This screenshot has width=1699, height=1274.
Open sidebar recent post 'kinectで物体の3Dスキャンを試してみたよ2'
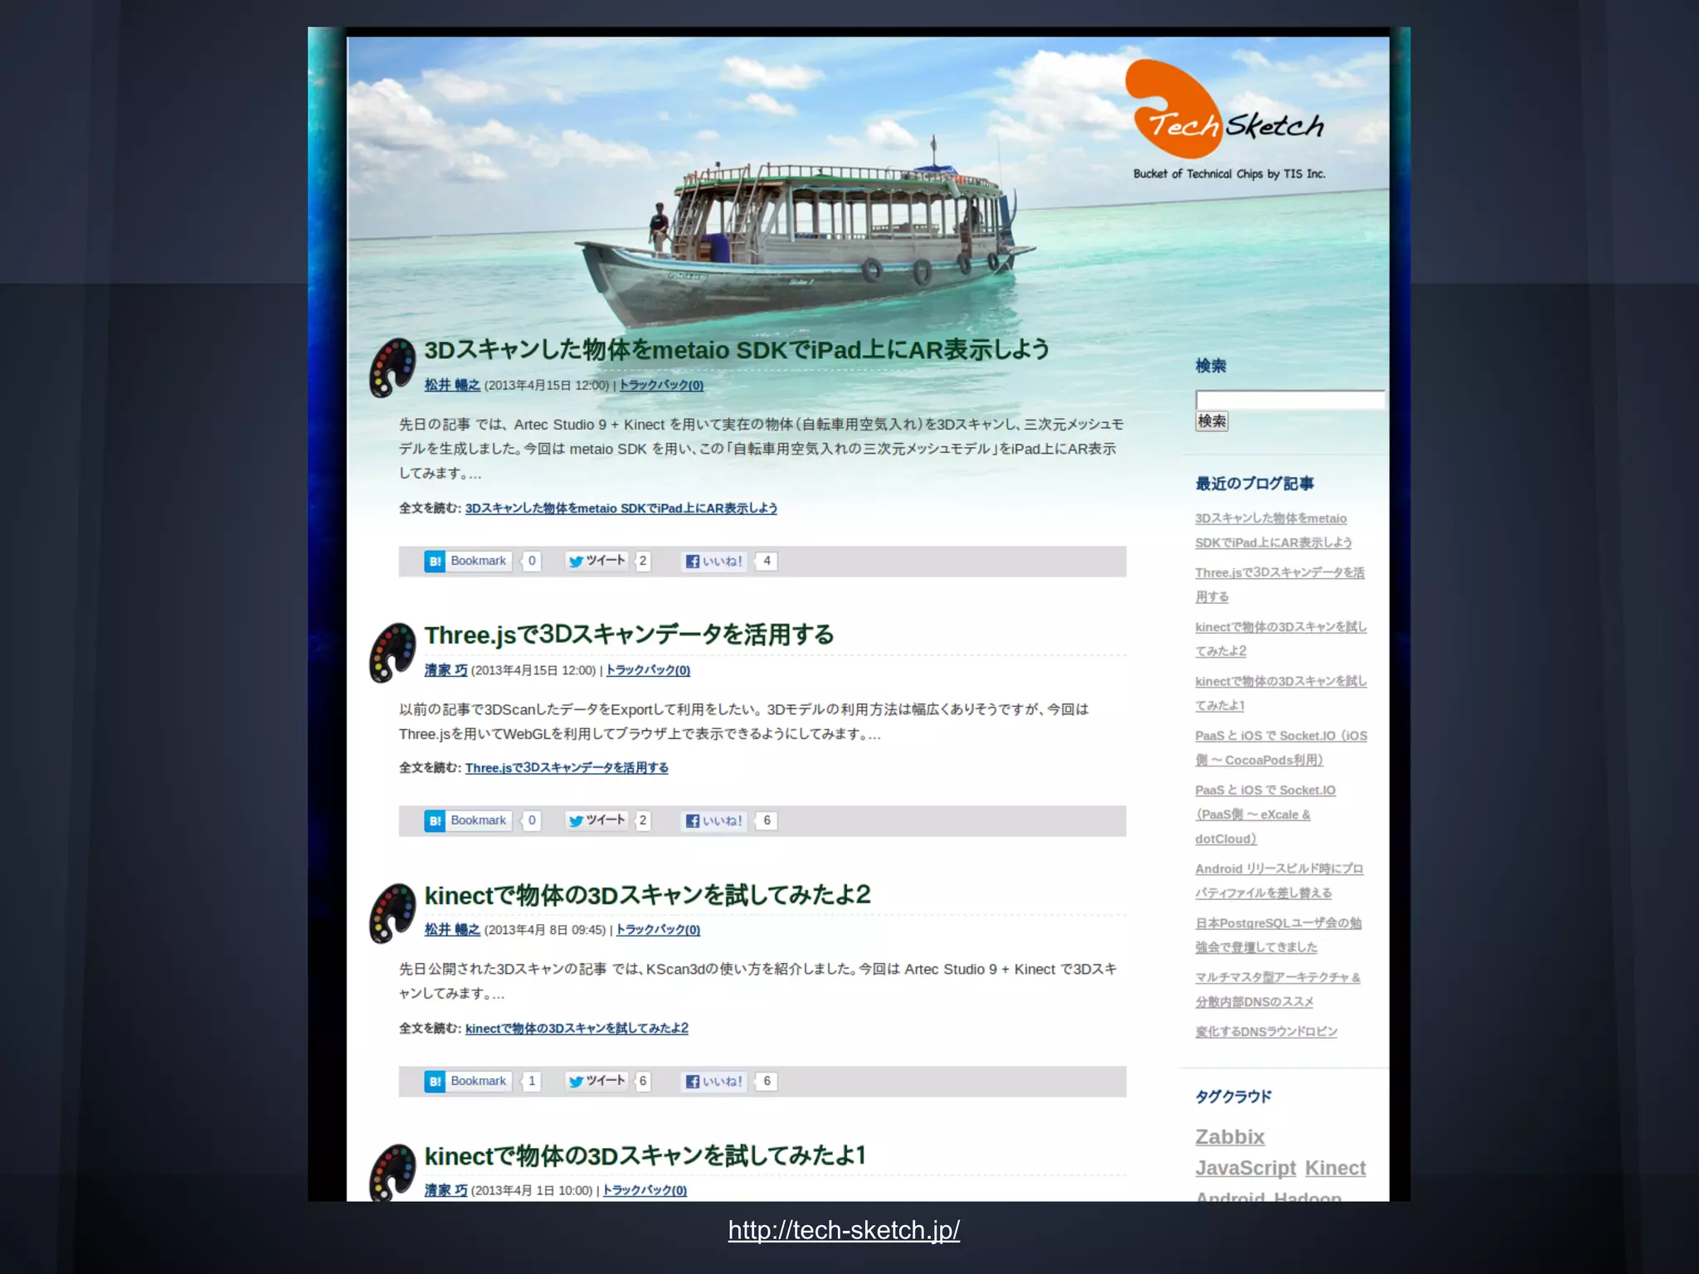(x=1281, y=639)
